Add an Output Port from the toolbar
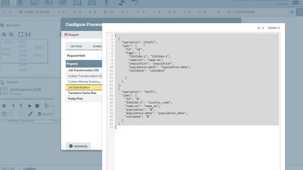 [x=63, y=2]
